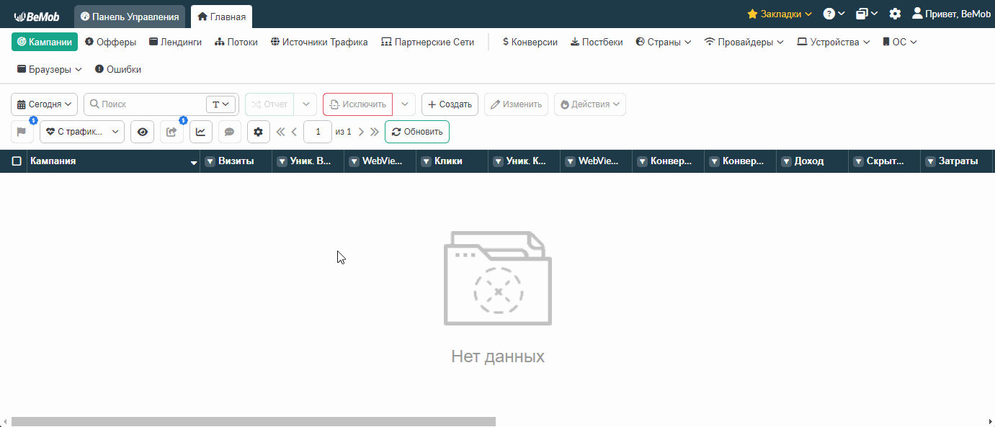Click the comment bubble icon button
995x427 pixels.
coord(230,132)
